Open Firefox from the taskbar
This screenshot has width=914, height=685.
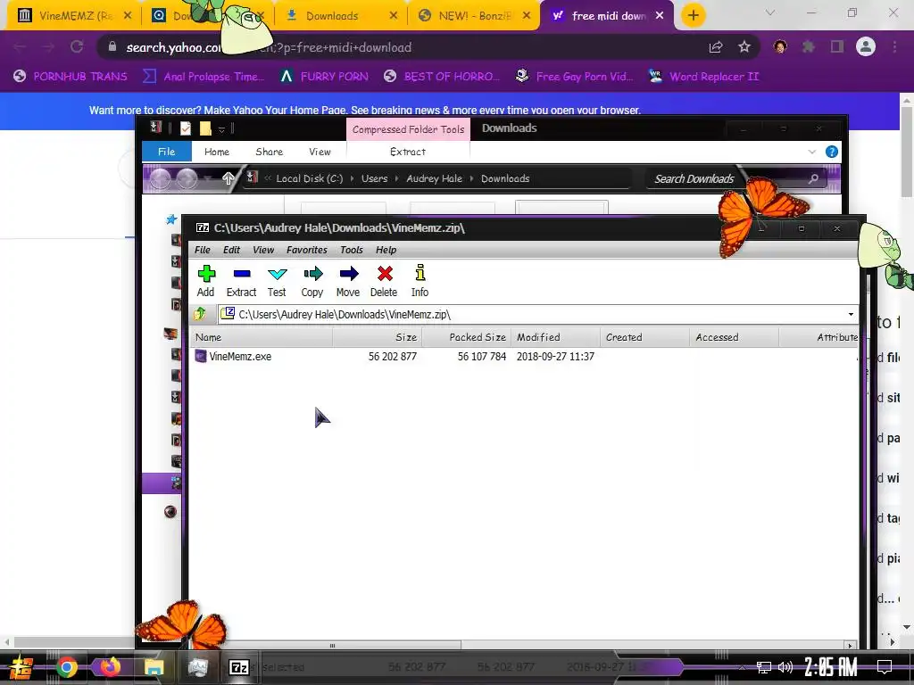point(110,667)
